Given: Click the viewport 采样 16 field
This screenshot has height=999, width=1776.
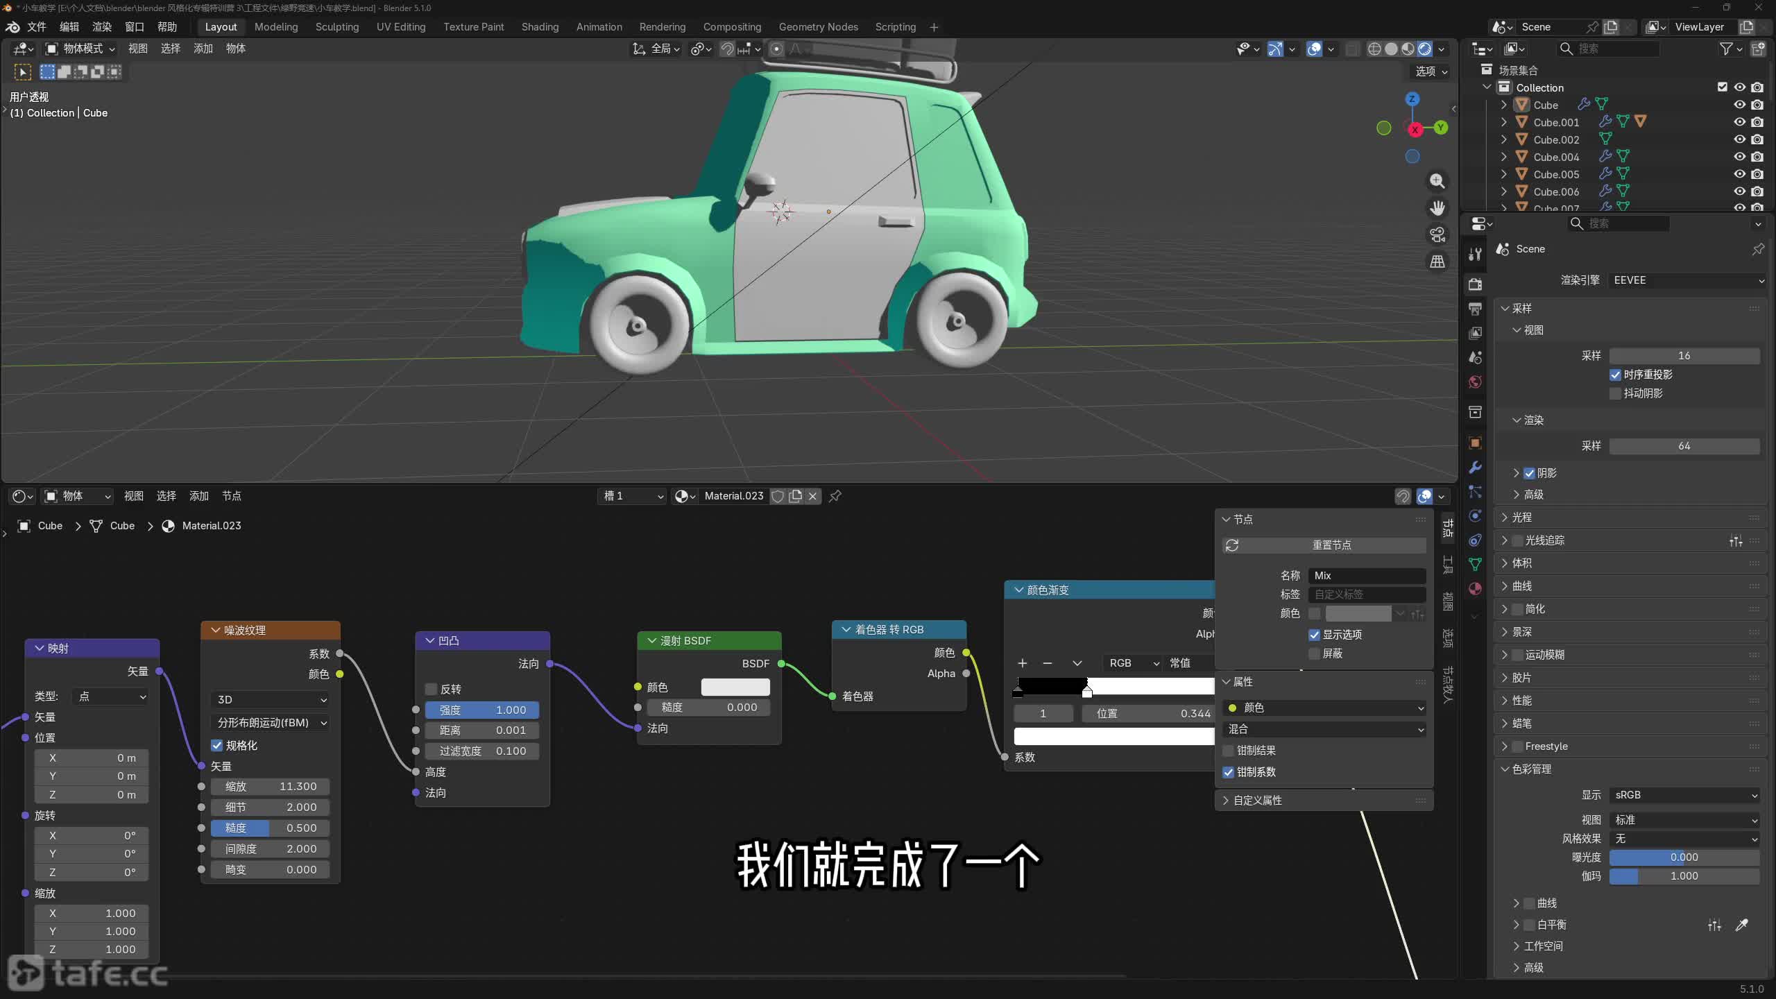Looking at the screenshot, I should click(1684, 356).
